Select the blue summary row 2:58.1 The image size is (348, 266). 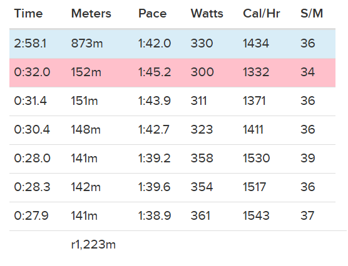(172, 44)
